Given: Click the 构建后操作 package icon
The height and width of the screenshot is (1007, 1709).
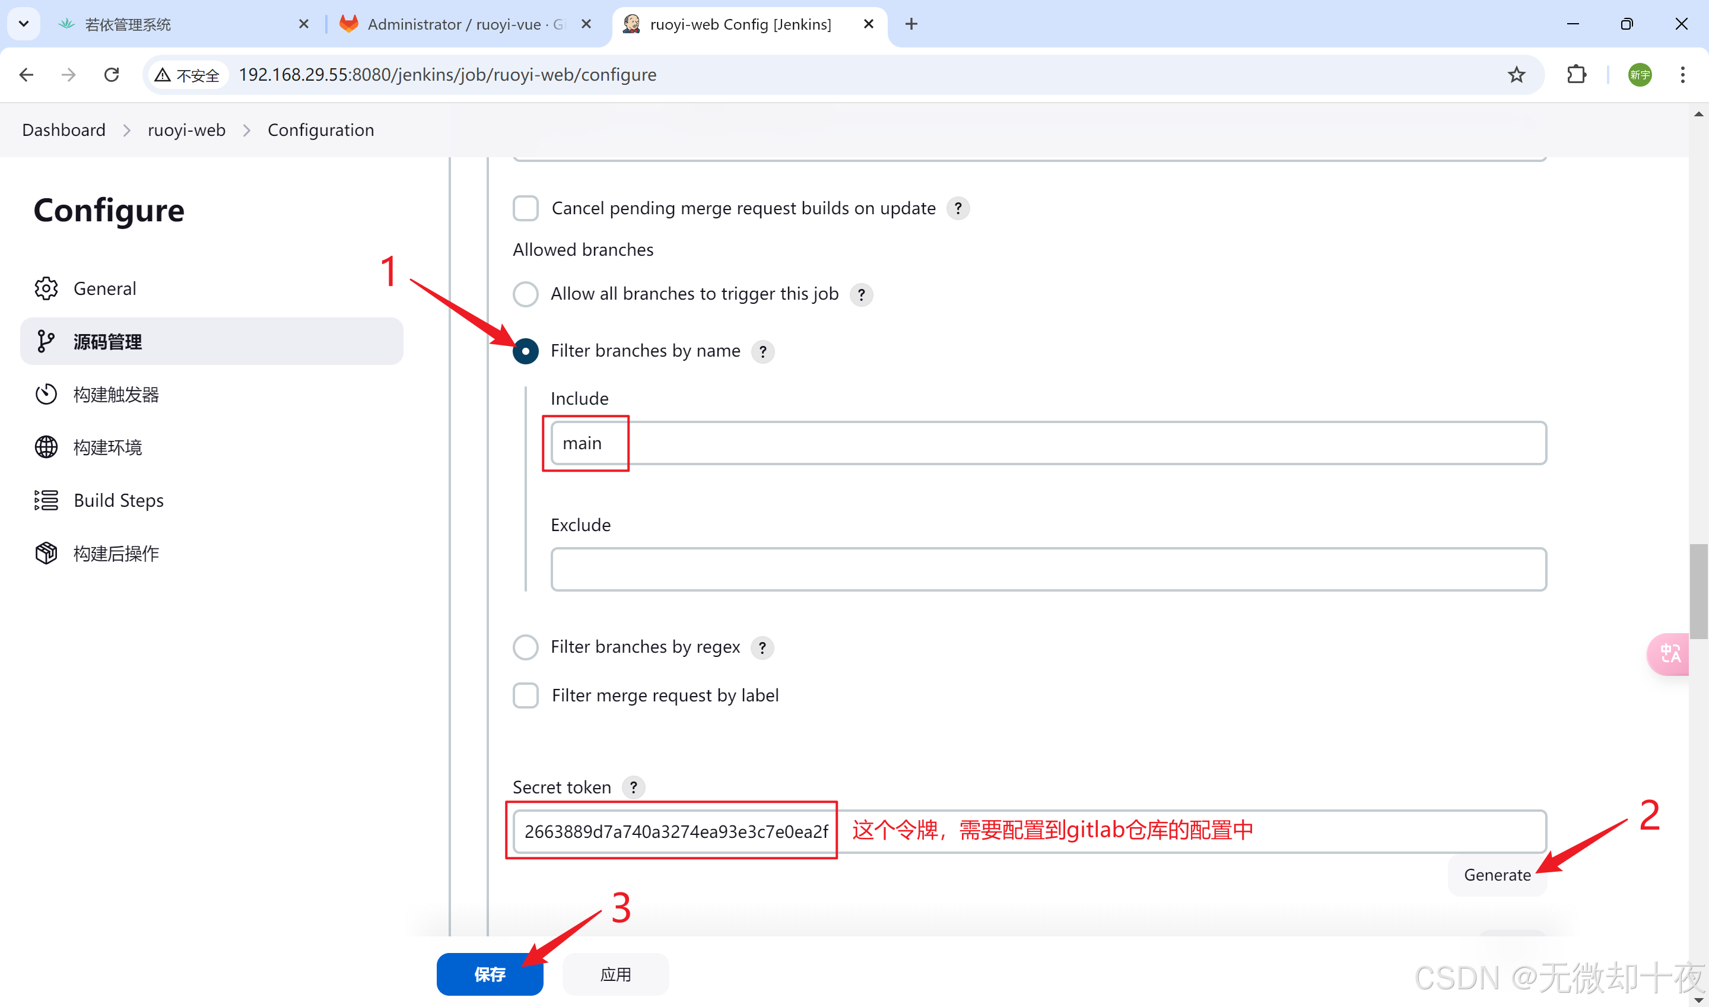Looking at the screenshot, I should tap(46, 553).
